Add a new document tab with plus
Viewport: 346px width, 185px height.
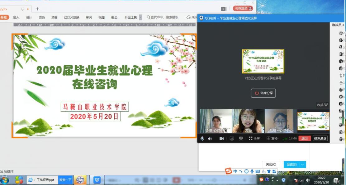click(37, 9)
